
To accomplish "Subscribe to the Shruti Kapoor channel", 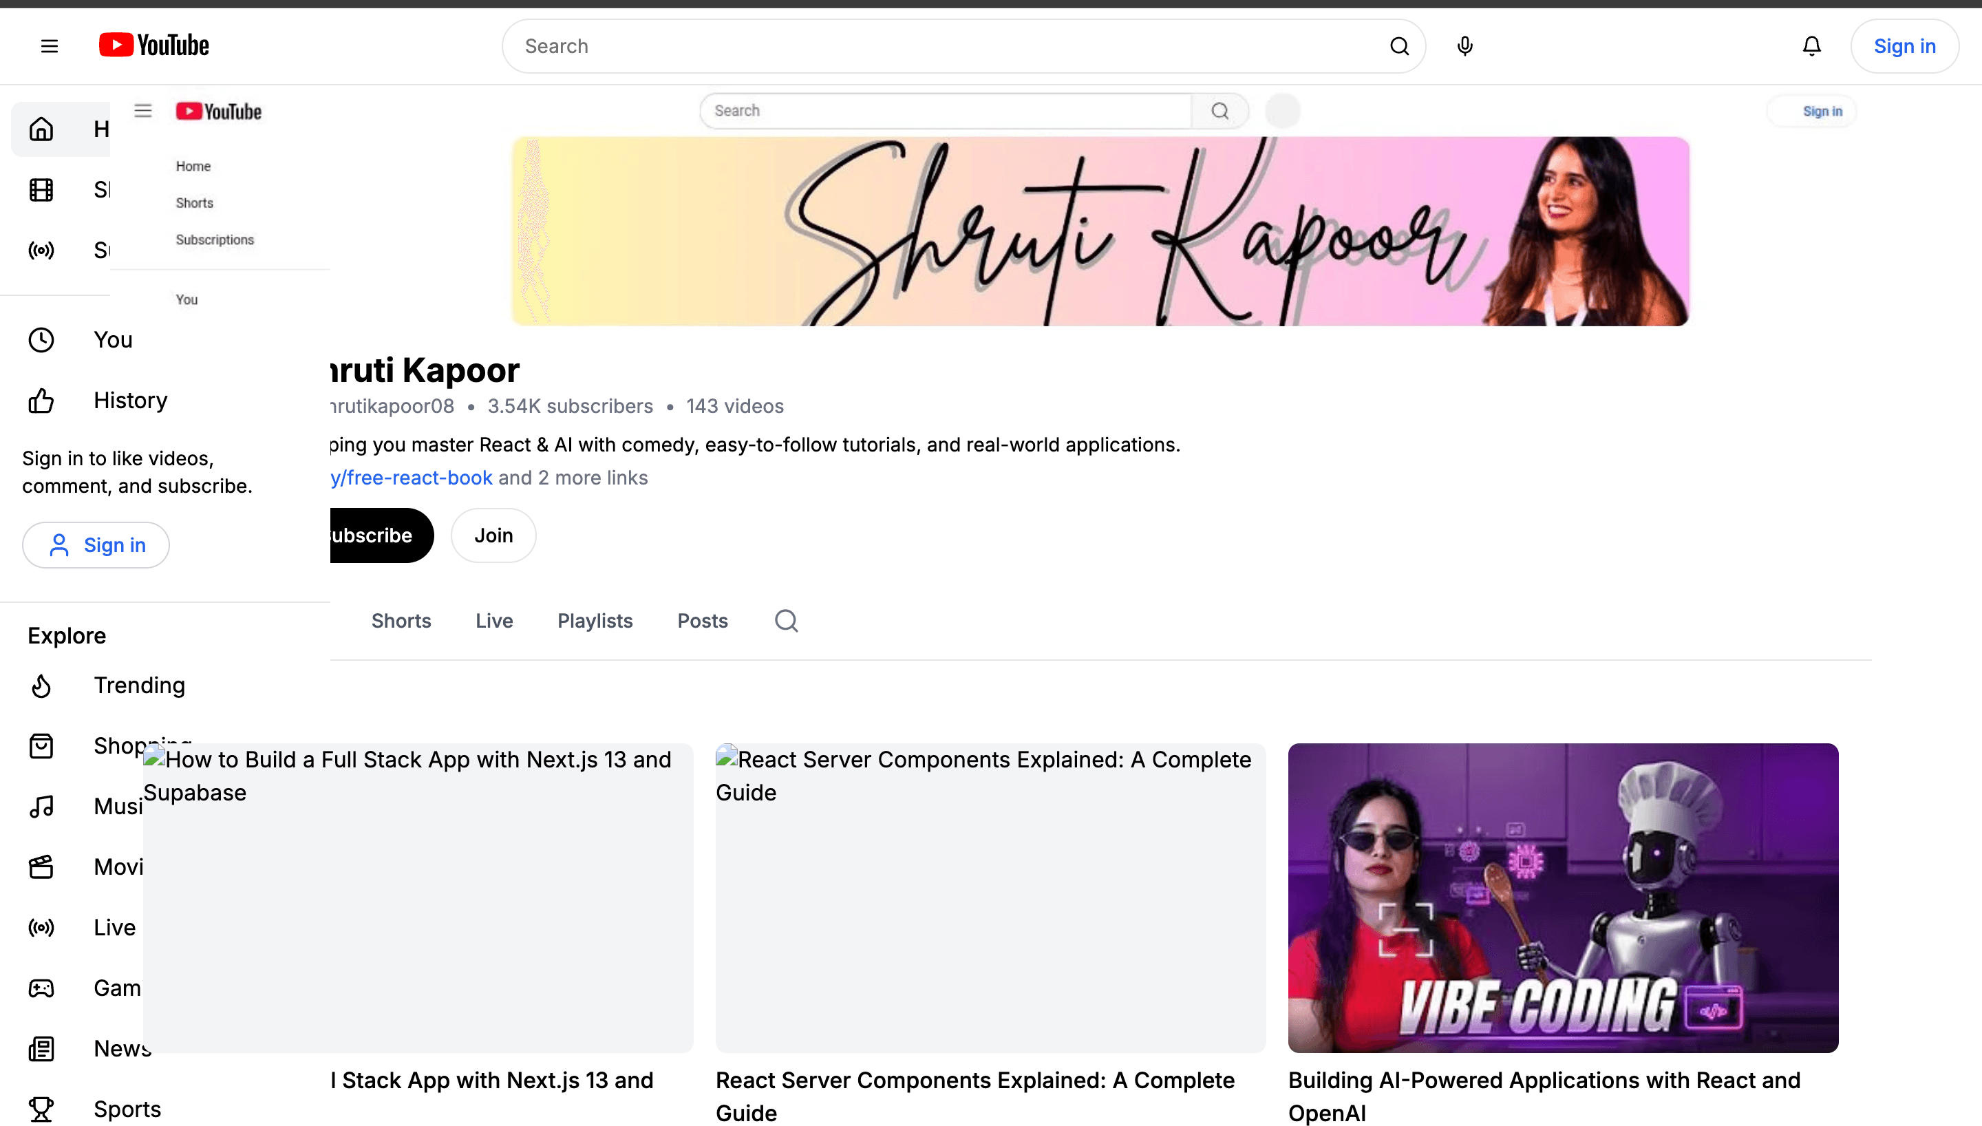I will coord(382,535).
